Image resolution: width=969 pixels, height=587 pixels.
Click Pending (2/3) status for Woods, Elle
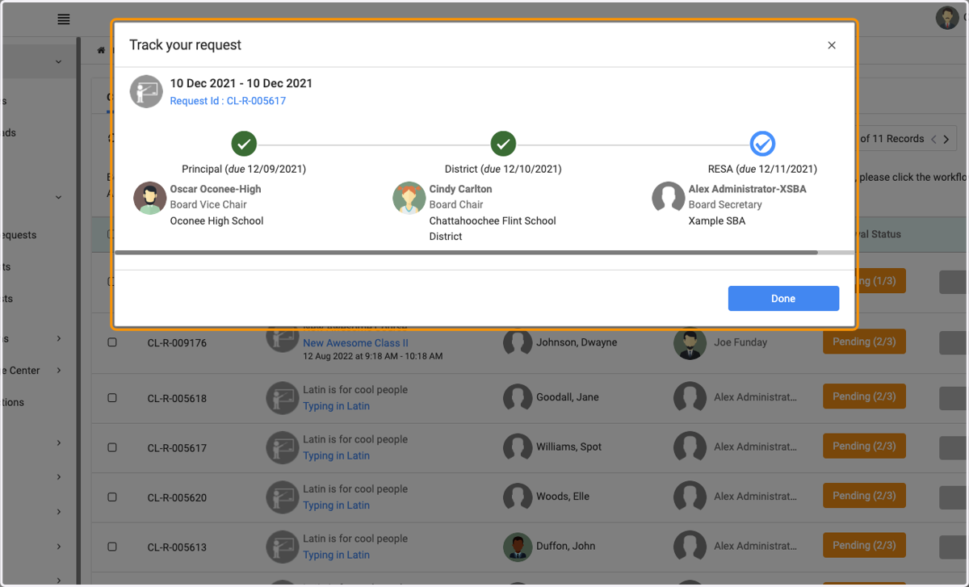tap(864, 496)
